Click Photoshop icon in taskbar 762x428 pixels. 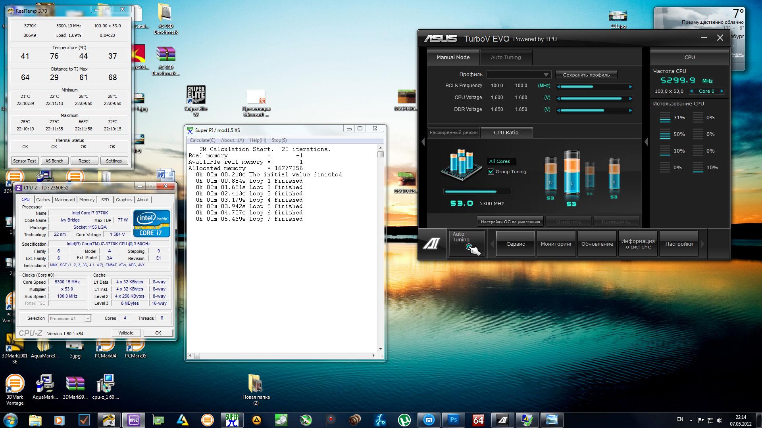454,420
